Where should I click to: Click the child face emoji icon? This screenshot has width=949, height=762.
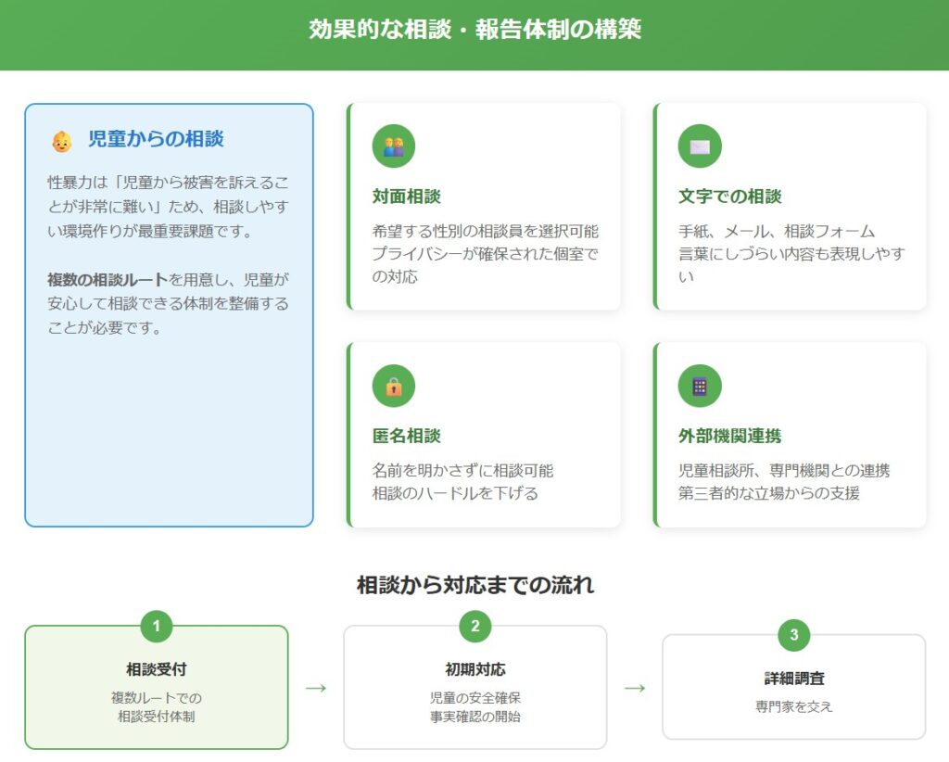click(x=62, y=141)
